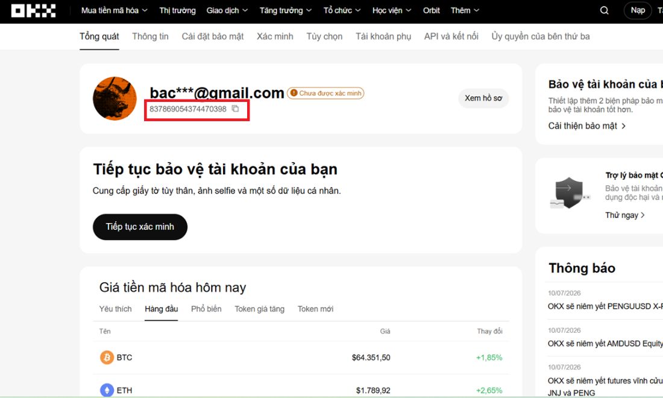Switch to 'Cài đặt bảo mật' tab
Screen dimensions: 663x398
click(x=213, y=36)
